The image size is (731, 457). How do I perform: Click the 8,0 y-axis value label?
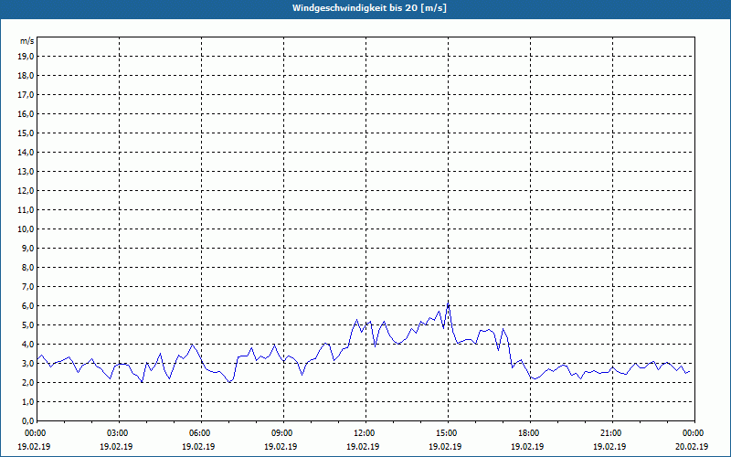coord(27,267)
